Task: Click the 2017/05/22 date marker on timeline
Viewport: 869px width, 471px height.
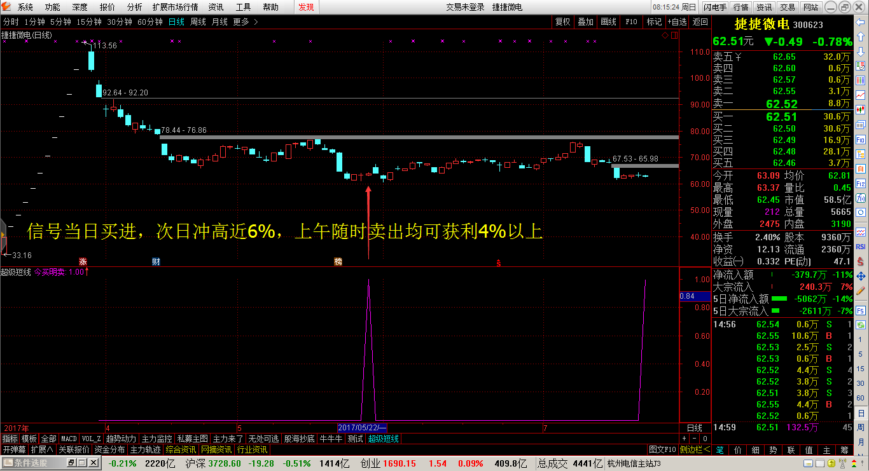Action: [362, 428]
